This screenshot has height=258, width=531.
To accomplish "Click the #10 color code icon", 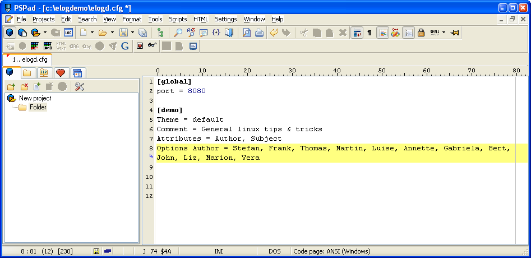I will point(48,45).
